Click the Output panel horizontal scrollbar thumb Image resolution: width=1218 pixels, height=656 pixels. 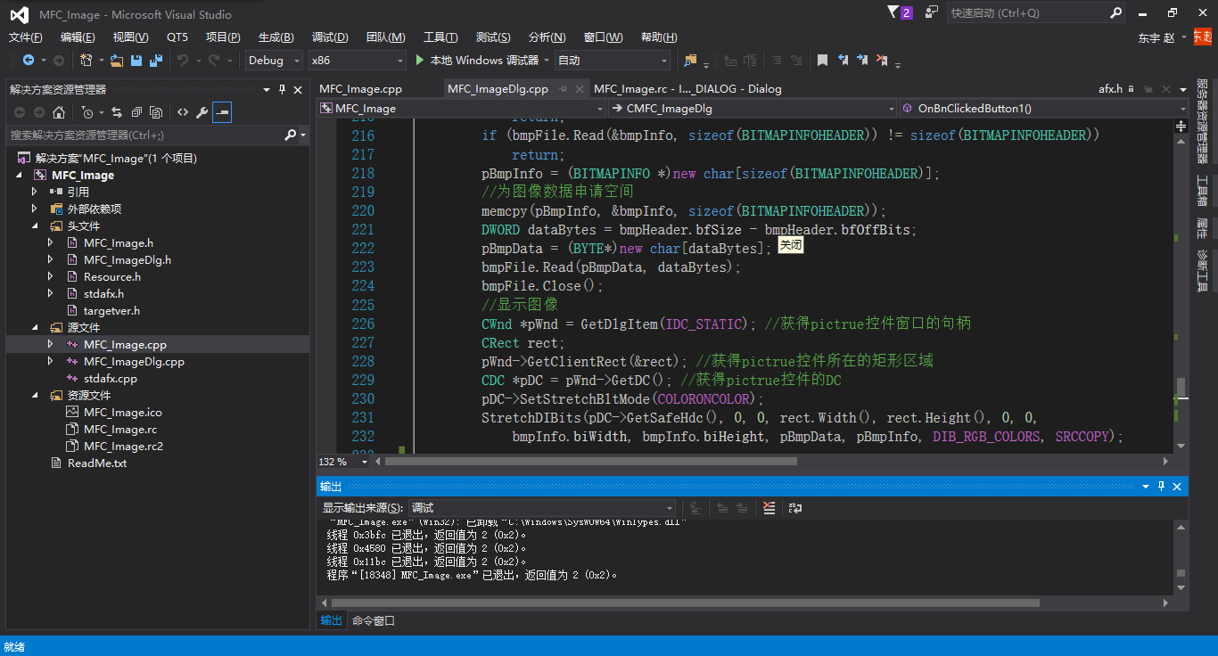(685, 603)
